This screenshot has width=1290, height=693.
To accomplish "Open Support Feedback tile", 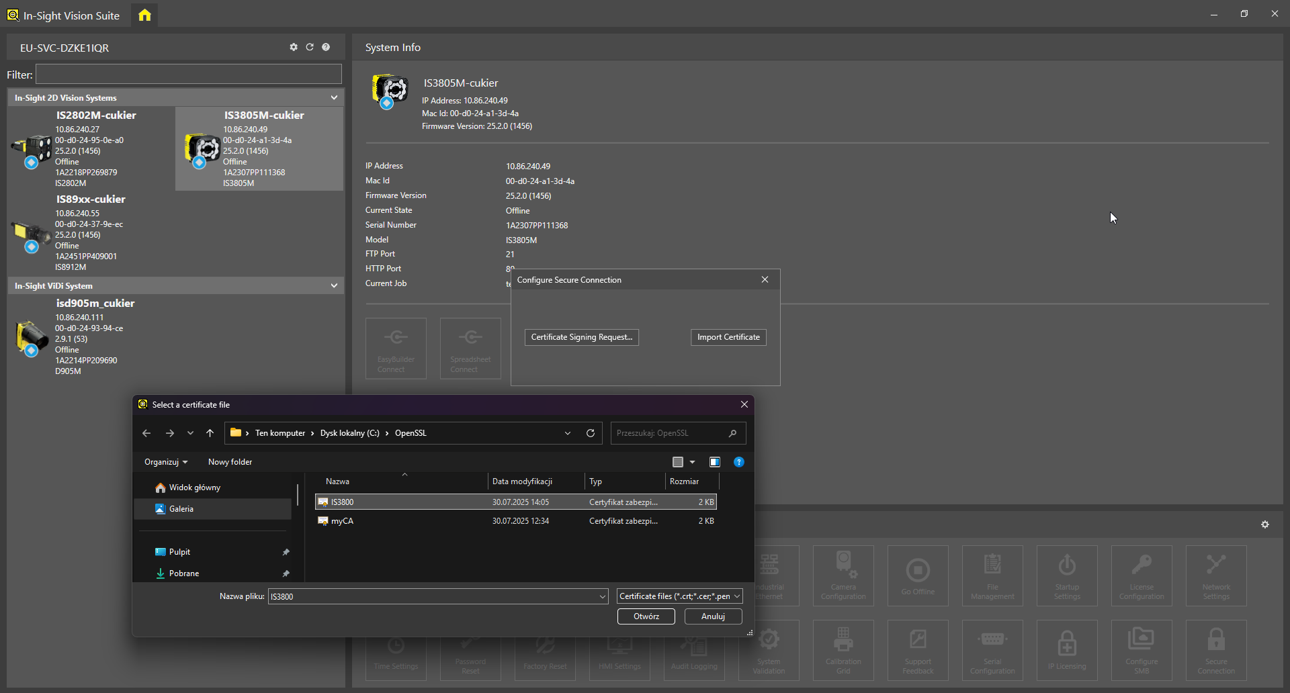I will 918,650.
